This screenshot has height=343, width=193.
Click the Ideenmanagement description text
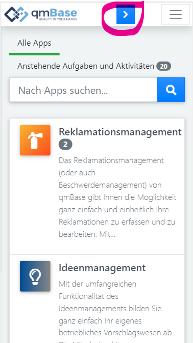tap(116, 312)
